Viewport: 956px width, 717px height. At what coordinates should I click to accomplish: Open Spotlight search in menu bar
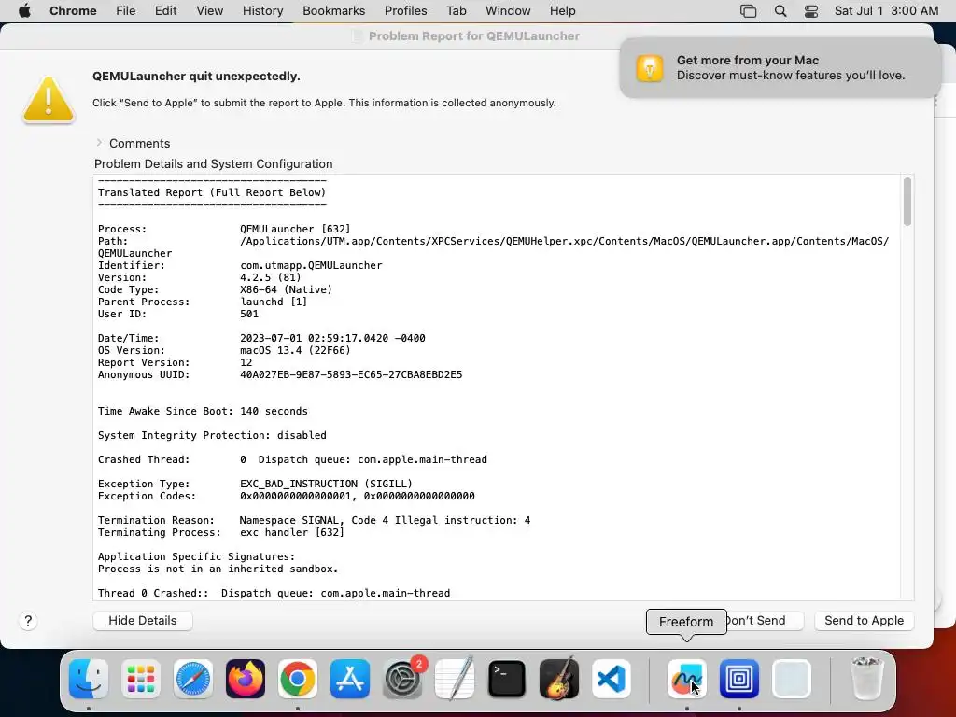click(780, 11)
